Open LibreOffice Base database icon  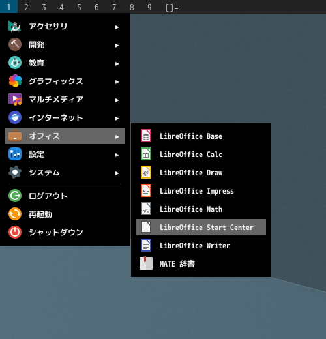(146, 136)
